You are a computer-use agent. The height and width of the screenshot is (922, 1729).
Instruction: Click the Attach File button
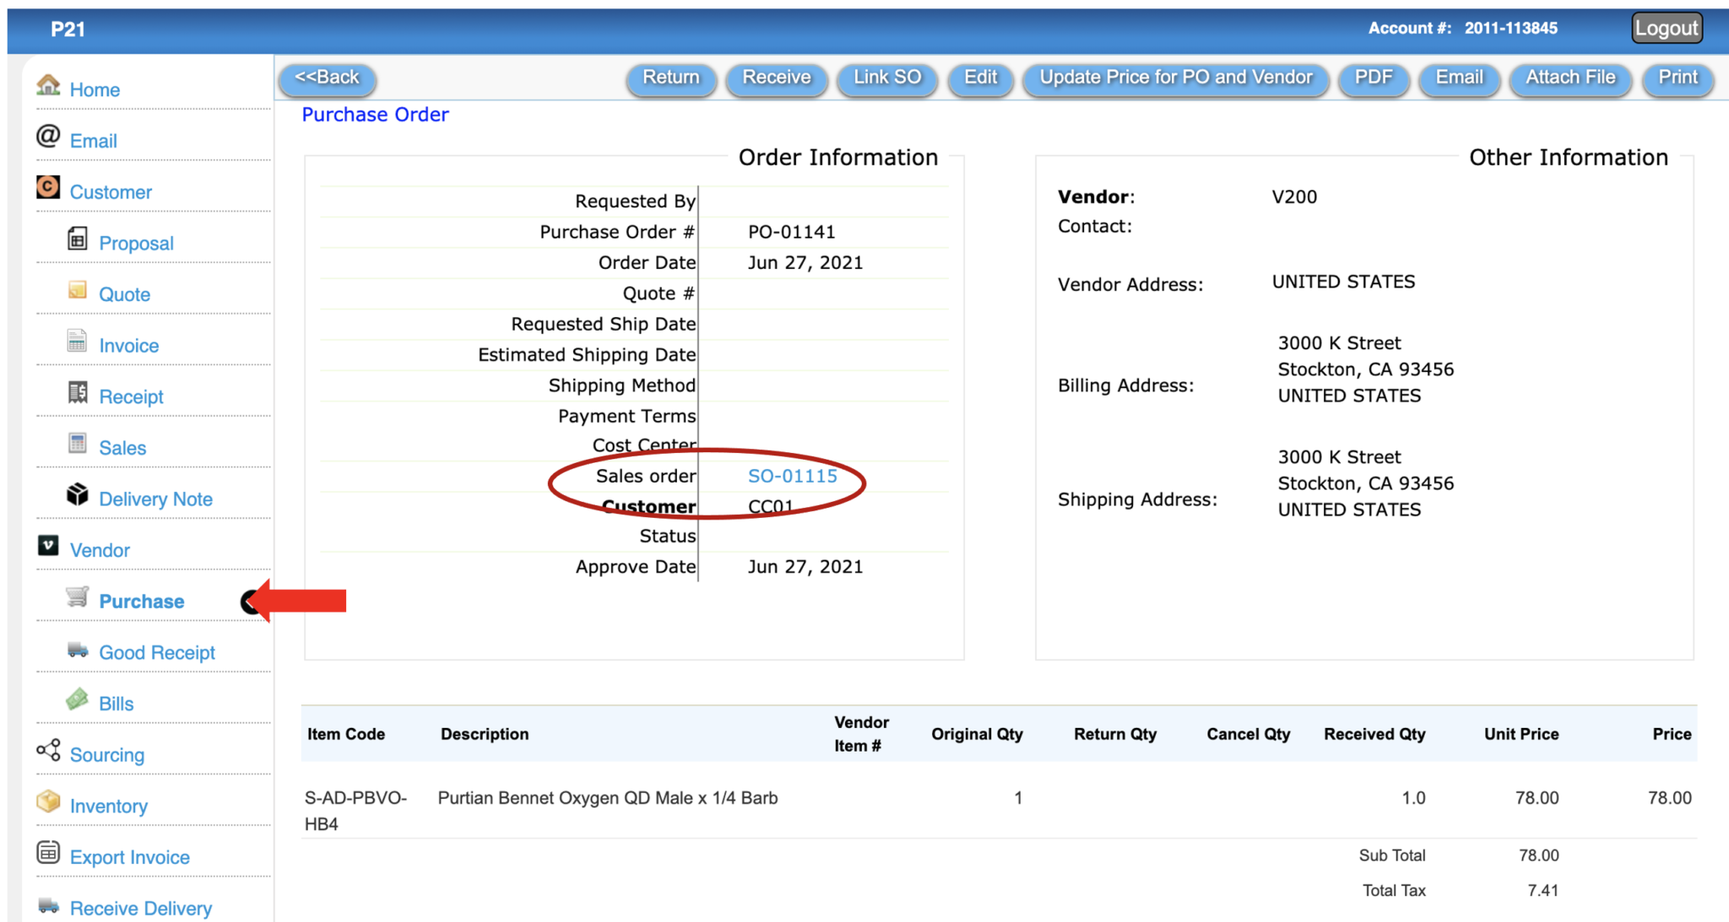coord(1570,78)
